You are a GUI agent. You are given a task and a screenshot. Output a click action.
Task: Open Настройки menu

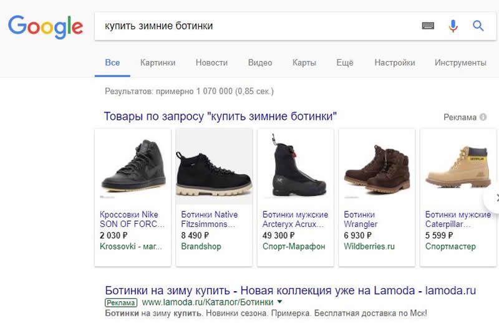click(395, 63)
